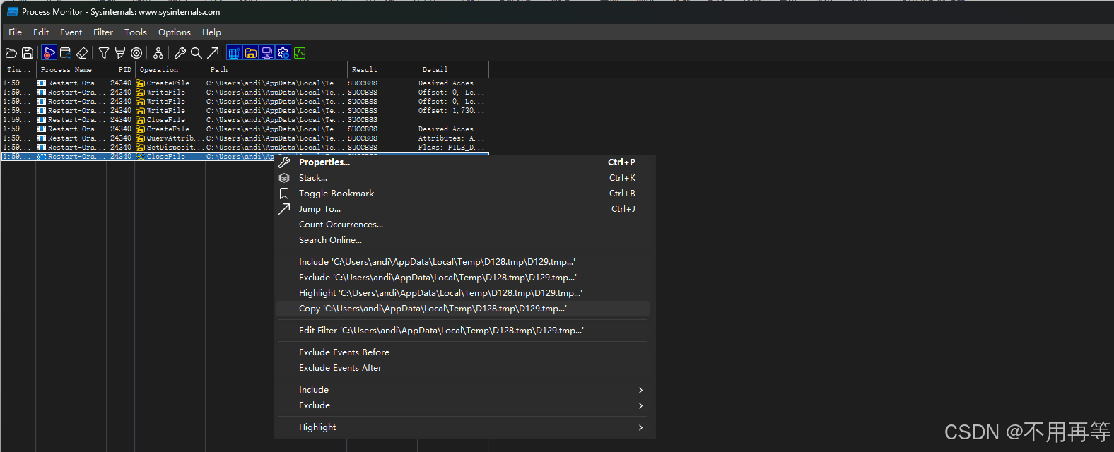The height and width of the screenshot is (452, 1114).
Task: Open the Edit menu
Action: pyautogui.click(x=41, y=32)
